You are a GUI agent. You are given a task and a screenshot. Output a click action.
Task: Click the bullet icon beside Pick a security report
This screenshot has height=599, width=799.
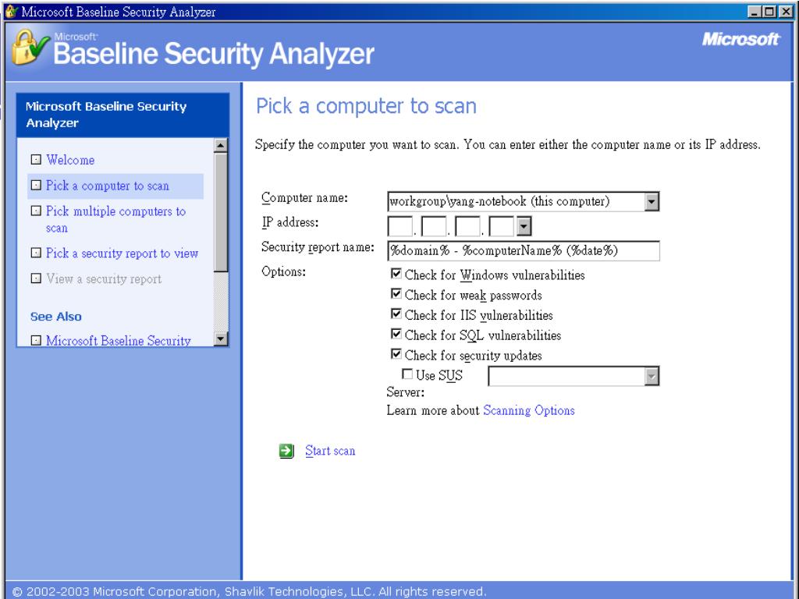click(x=36, y=253)
